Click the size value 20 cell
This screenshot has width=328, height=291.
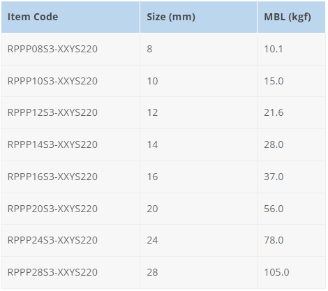[198, 209]
